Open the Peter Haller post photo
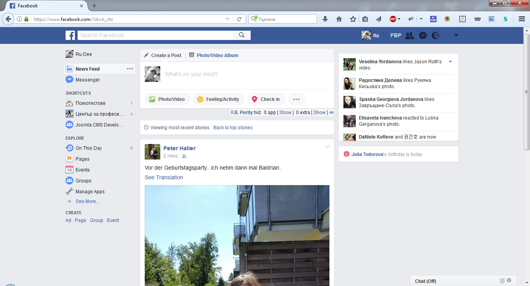 [237, 236]
